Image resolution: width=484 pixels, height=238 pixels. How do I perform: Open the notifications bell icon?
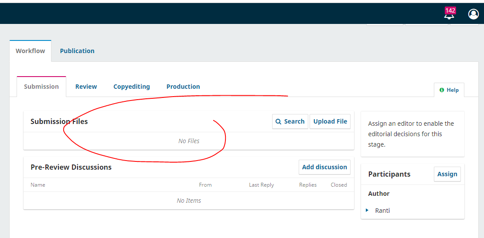point(449,15)
